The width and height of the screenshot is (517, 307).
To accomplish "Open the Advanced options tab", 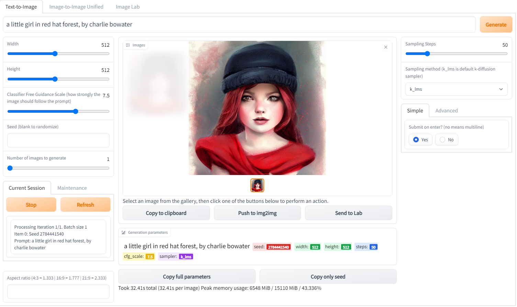I will [446, 111].
